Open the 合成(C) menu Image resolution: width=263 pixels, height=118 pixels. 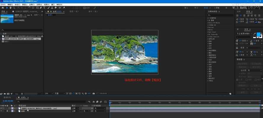17,5
